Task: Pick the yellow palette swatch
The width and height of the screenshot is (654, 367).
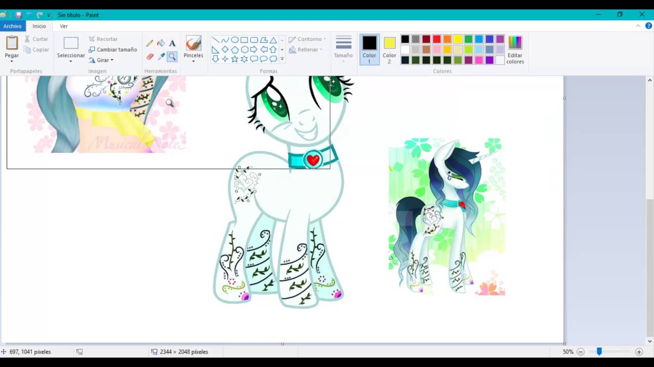Action: (458, 39)
